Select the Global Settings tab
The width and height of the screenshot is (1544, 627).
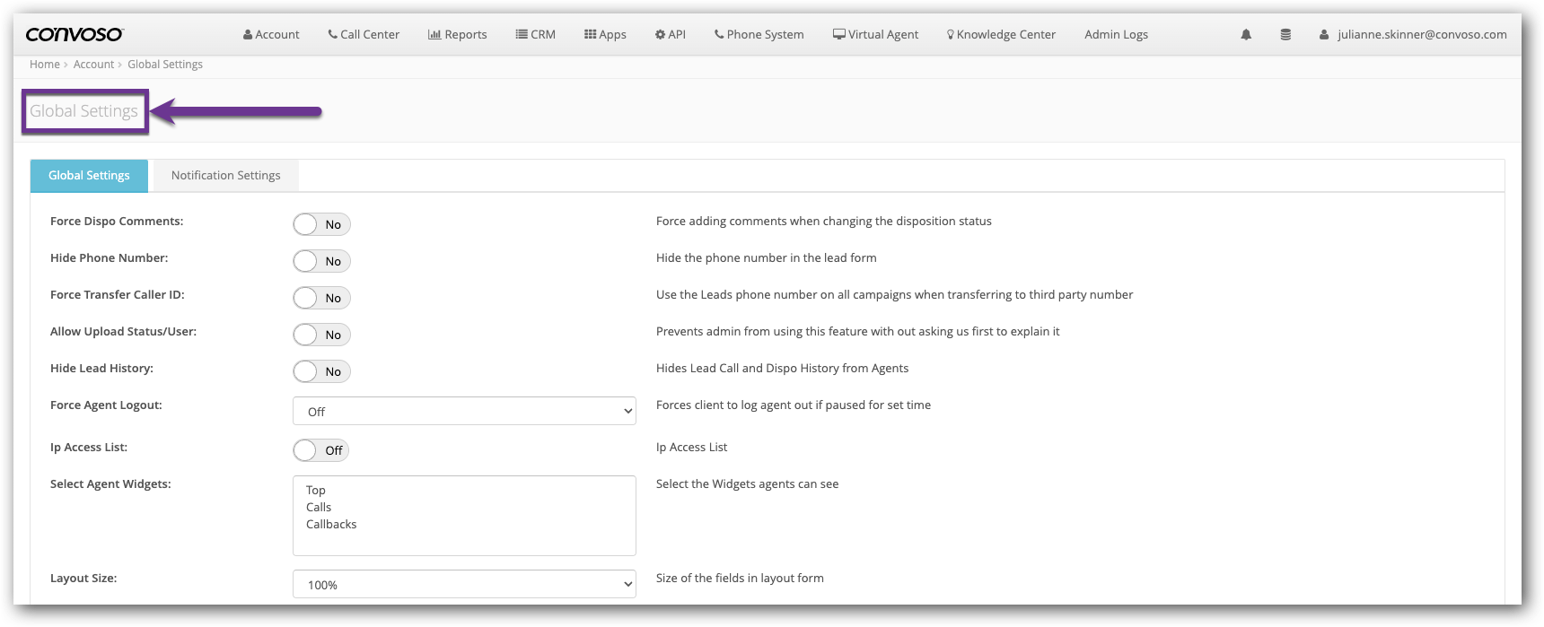[89, 176]
